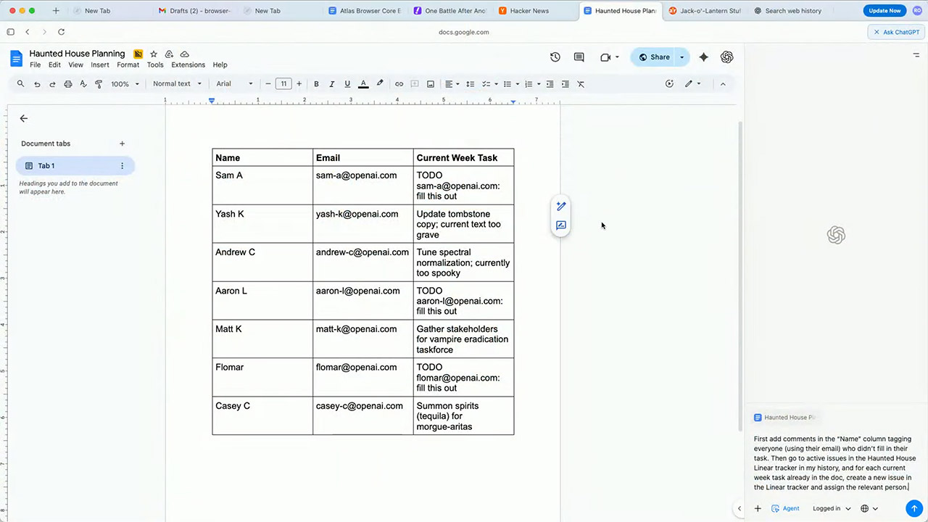Image resolution: width=928 pixels, height=522 pixels.
Task: Clear formatting of selected text
Action: [x=580, y=83]
